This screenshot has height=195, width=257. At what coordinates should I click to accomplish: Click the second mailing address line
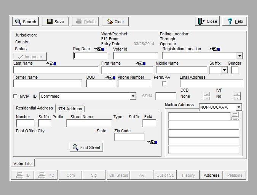204,125
